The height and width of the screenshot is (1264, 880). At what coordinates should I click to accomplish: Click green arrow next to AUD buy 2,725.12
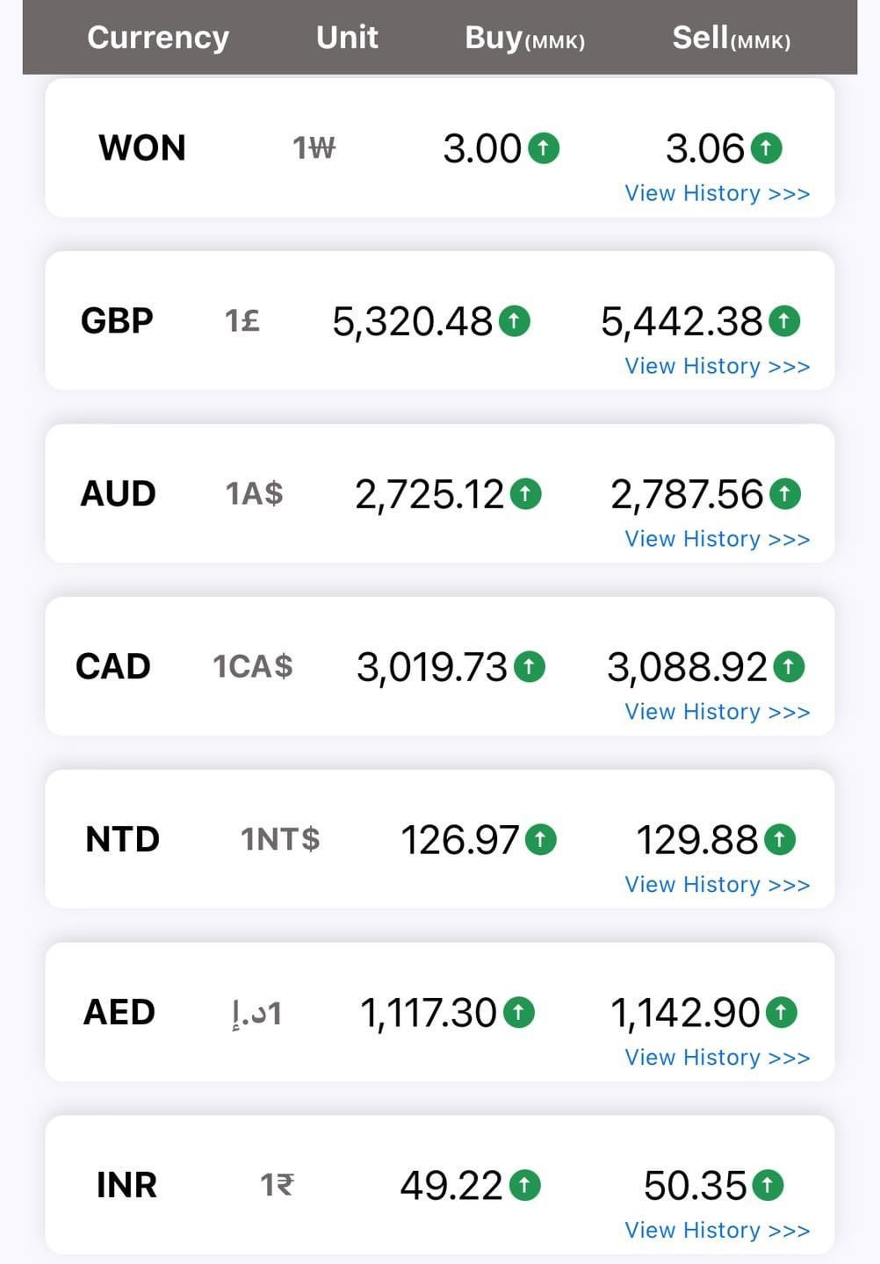tap(526, 493)
